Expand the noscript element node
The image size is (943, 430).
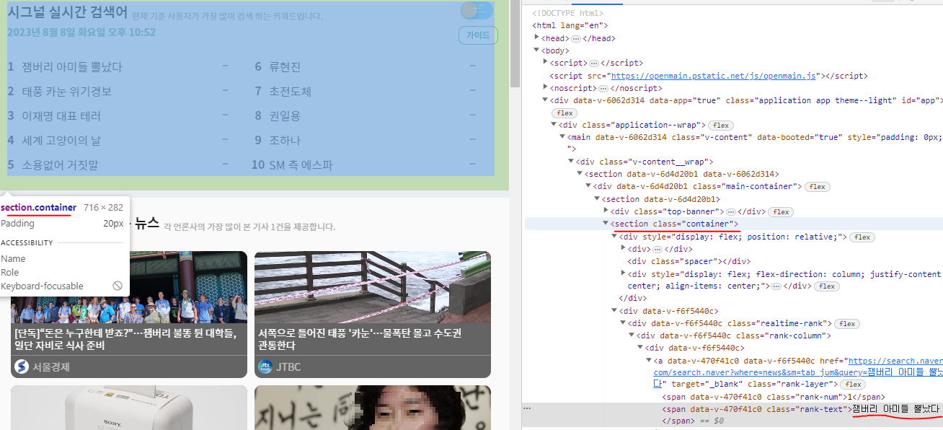click(x=545, y=87)
